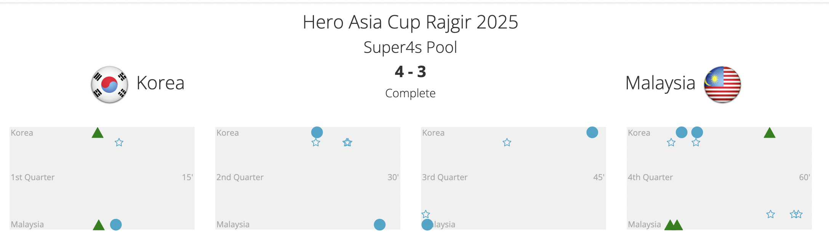This screenshot has height=244, width=829.
Task: Click the Korea flag icon
Action: point(109,84)
